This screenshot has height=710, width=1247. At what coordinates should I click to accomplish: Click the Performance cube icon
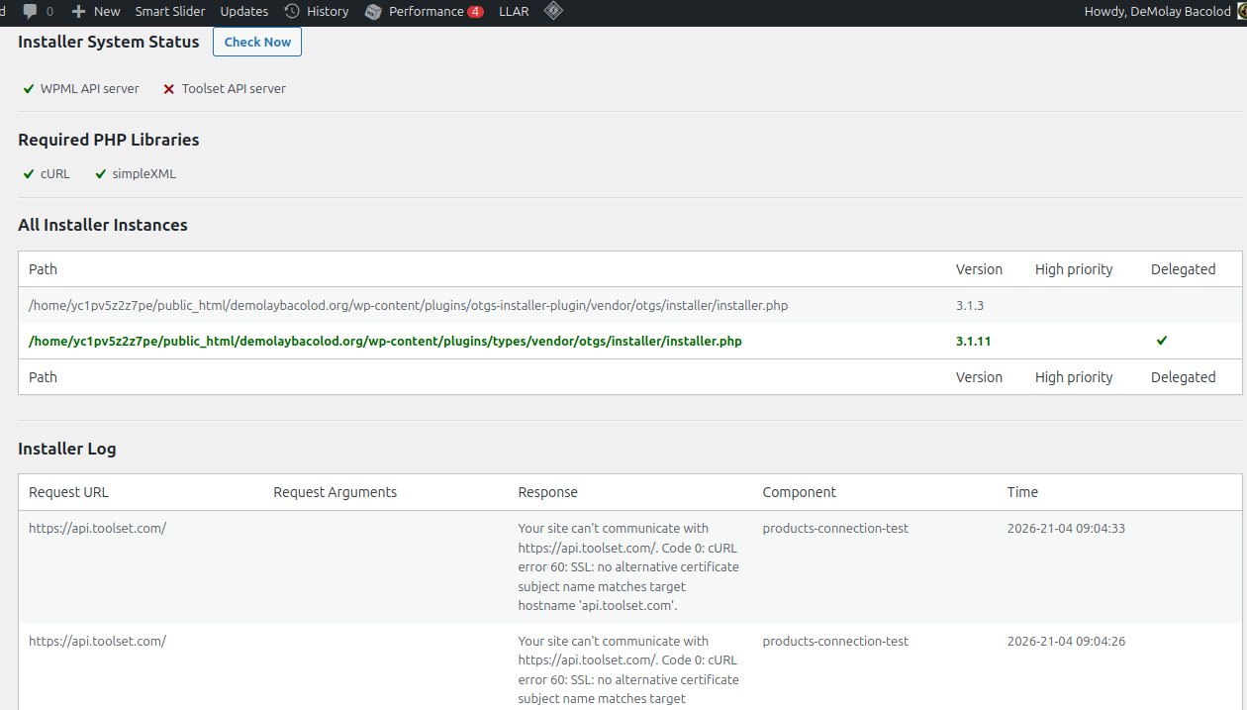[x=373, y=12]
